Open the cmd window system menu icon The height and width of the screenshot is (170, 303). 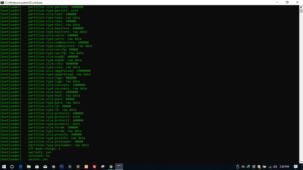[x=2, y=2]
